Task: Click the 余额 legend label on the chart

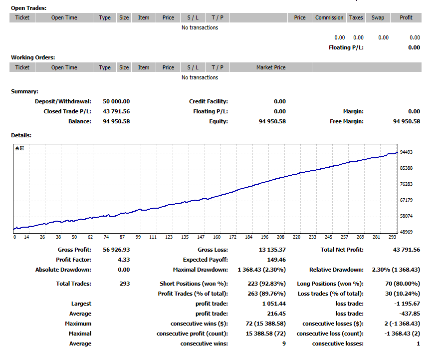Action: (x=19, y=148)
